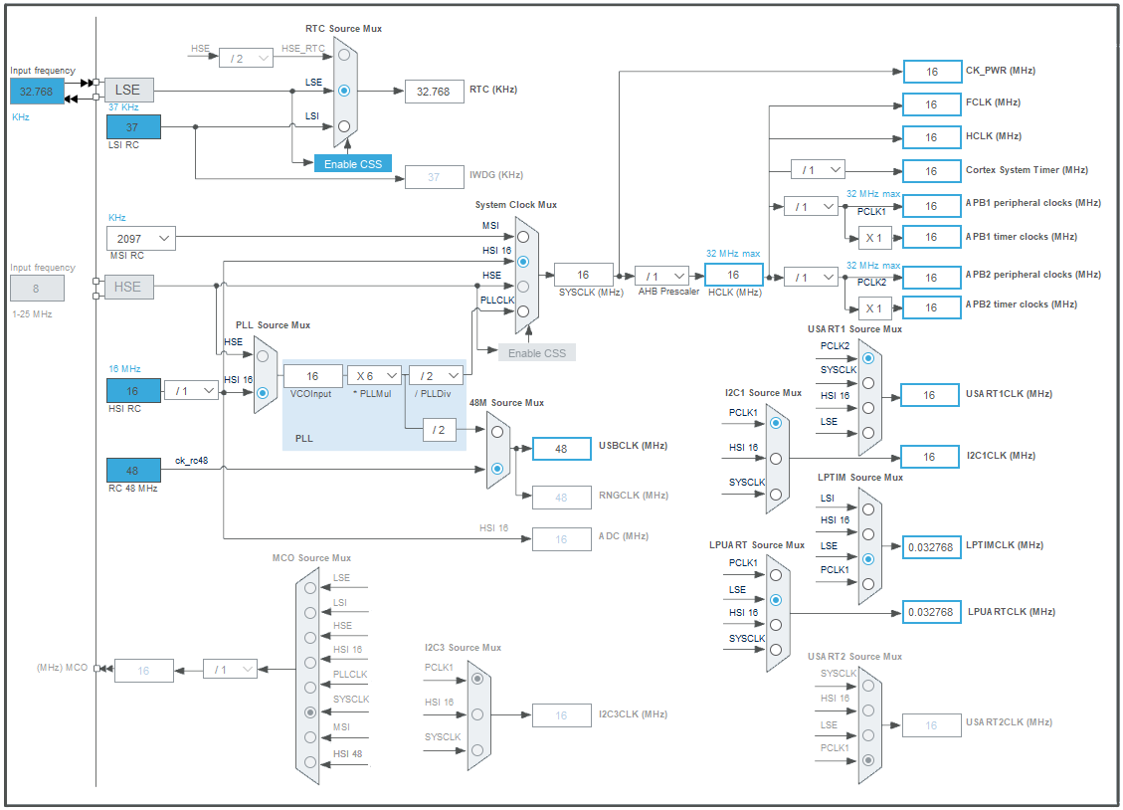Click the Enable CSS button near the RTC mux
The height and width of the screenshot is (810, 1123).
[351, 161]
